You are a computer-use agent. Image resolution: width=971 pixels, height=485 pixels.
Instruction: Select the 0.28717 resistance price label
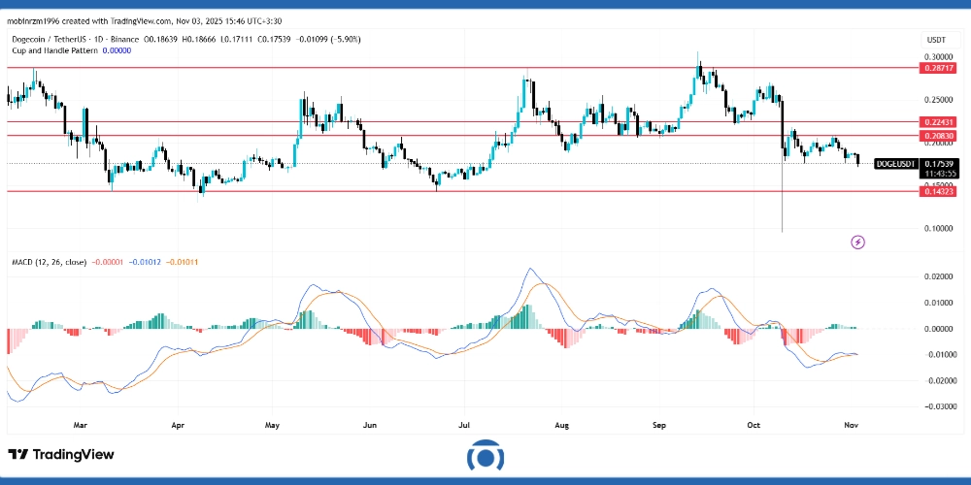click(936, 69)
